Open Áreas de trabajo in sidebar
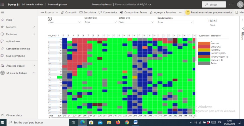 coord(15,66)
